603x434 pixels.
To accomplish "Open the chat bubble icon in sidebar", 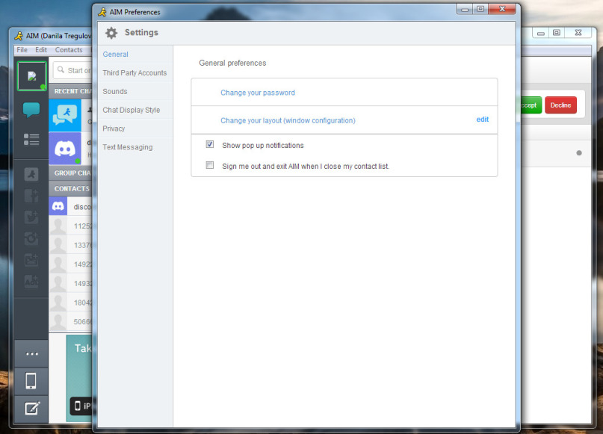I will point(31,110).
